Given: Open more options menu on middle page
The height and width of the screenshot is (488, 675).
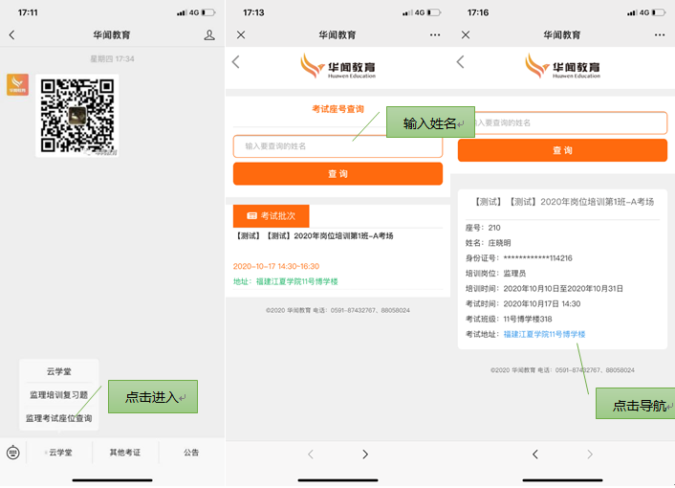Looking at the screenshot, I should coord(435,35).
